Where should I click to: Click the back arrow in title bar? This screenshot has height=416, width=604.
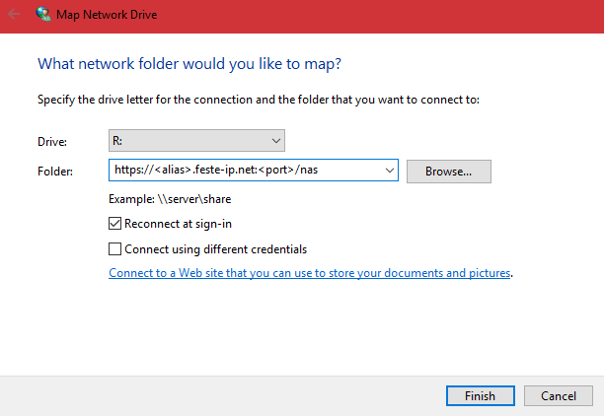click(14, 15)
